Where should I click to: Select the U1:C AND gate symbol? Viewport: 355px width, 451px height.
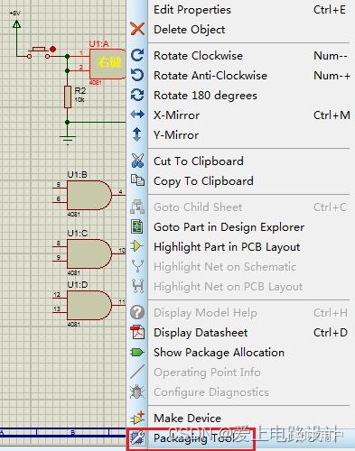[89, 253]
